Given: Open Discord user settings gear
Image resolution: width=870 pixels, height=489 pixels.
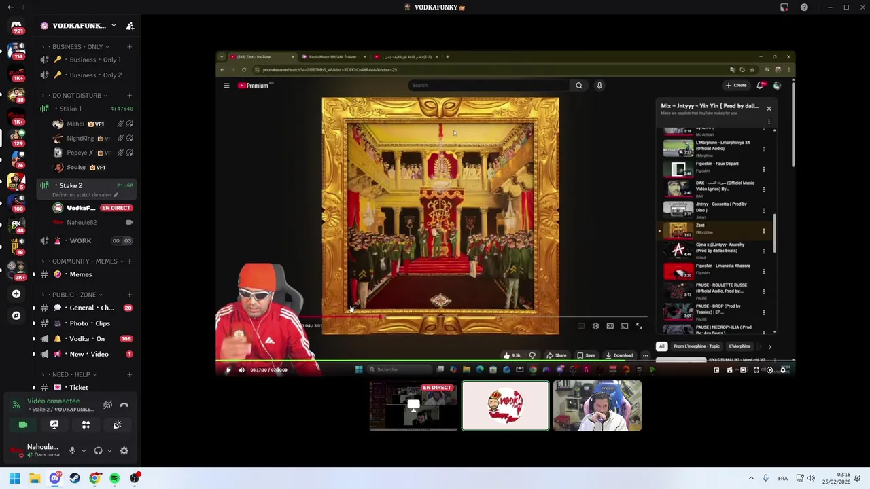Looking at the screenshot, I should [124, 450].
